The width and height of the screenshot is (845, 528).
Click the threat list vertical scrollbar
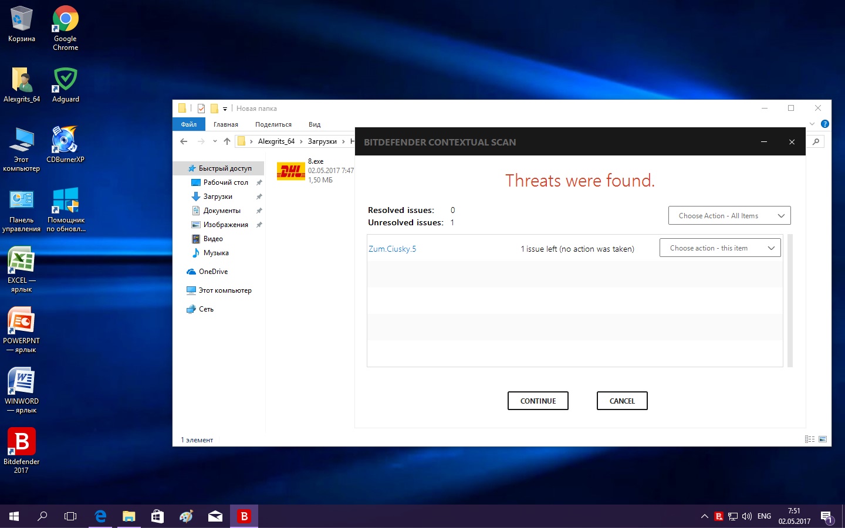[x=790, y=300]
